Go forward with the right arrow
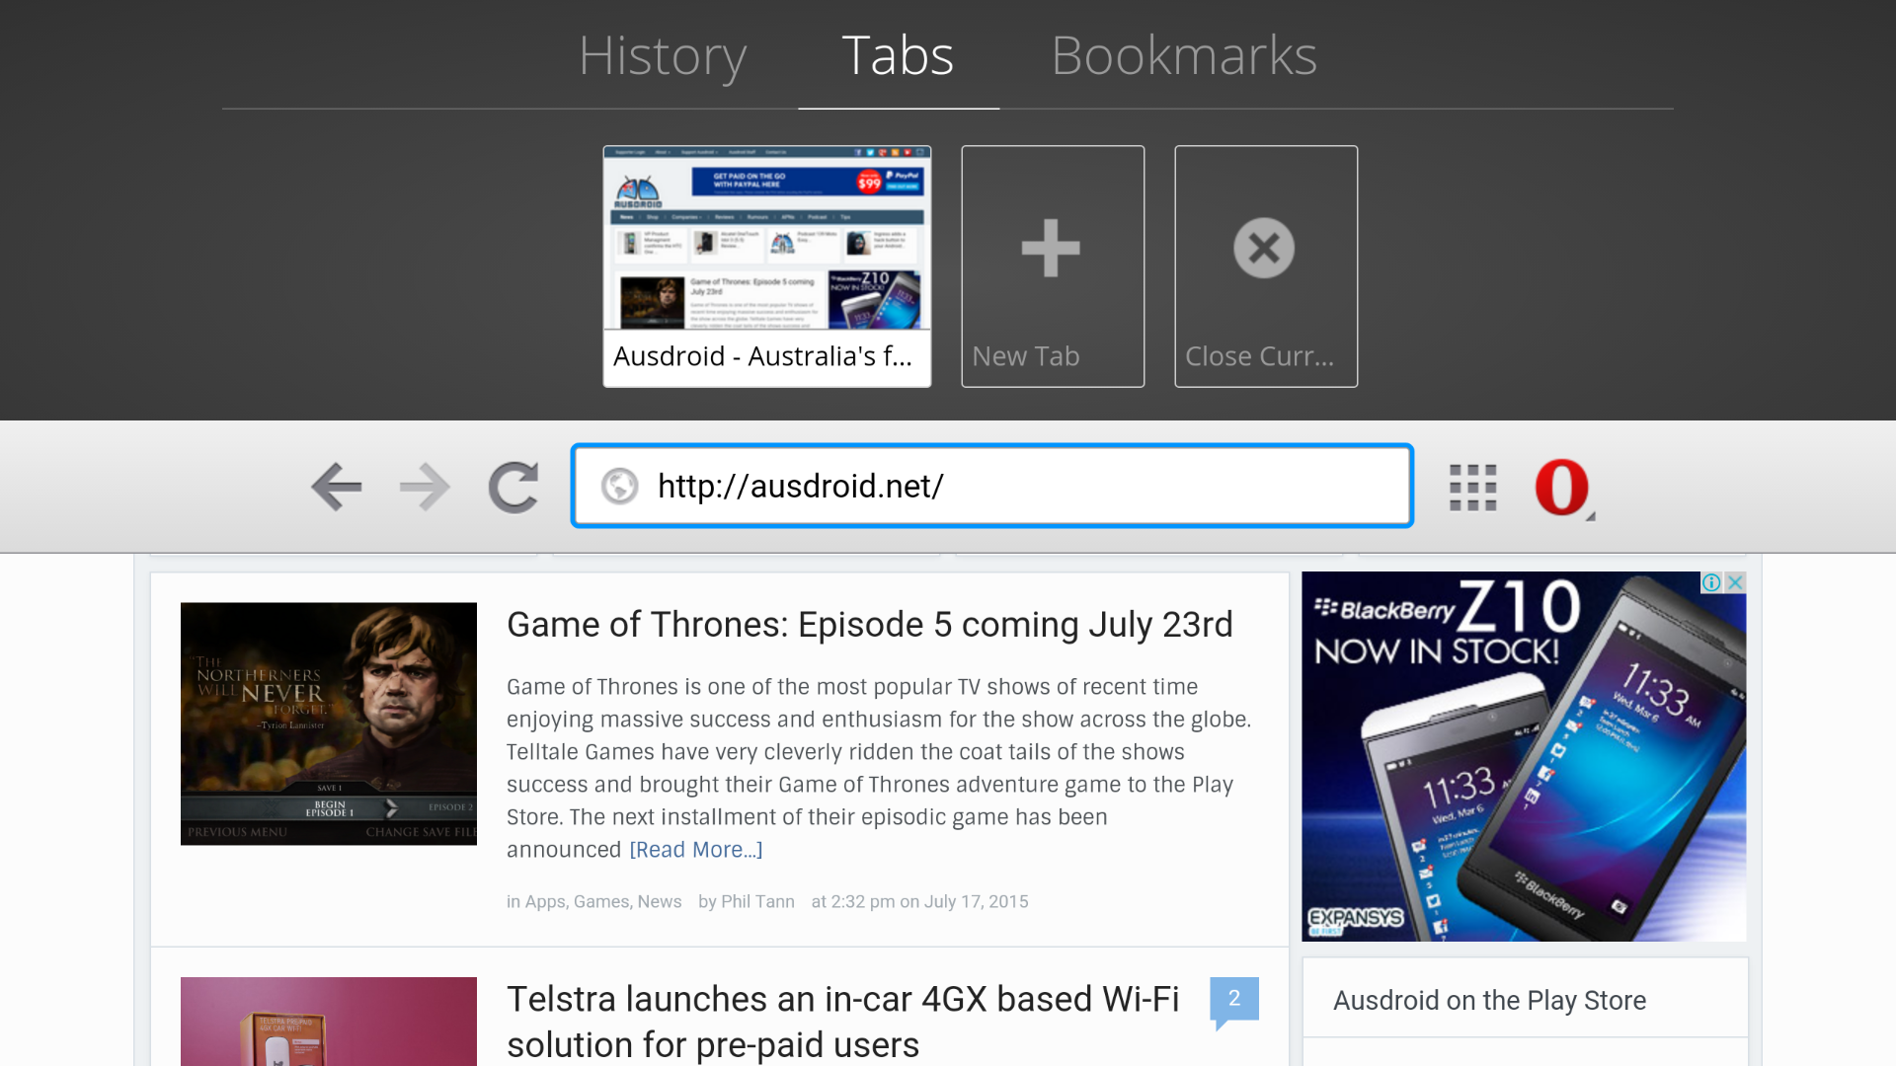This screenshot has width=1896, height=1066. coord(425,487)
